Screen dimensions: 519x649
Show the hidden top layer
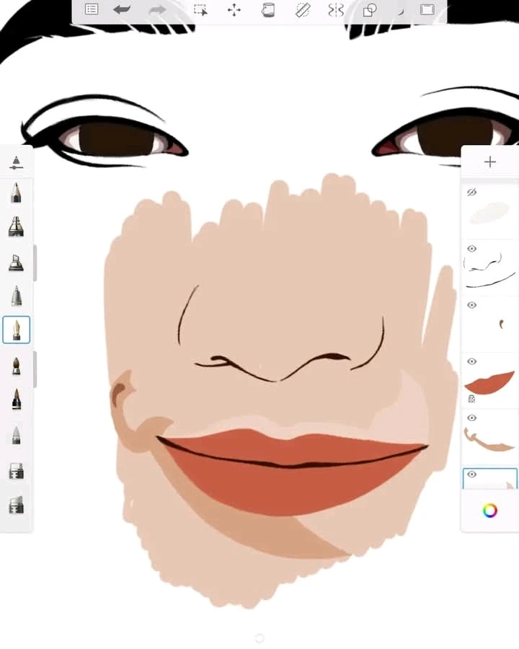(472, 193)
